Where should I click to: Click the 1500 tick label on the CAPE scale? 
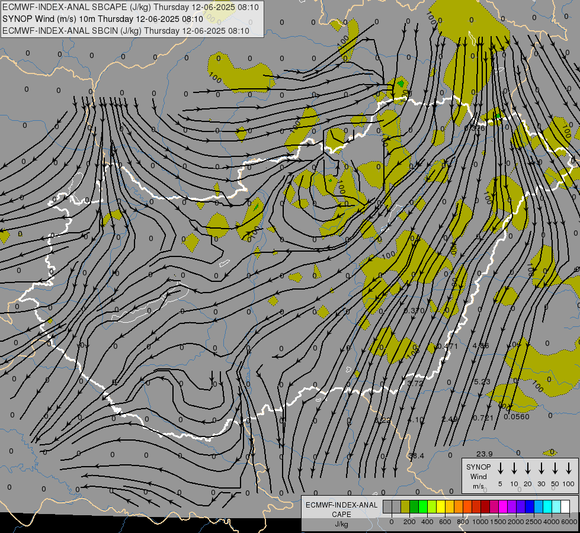tap(498, 522)
